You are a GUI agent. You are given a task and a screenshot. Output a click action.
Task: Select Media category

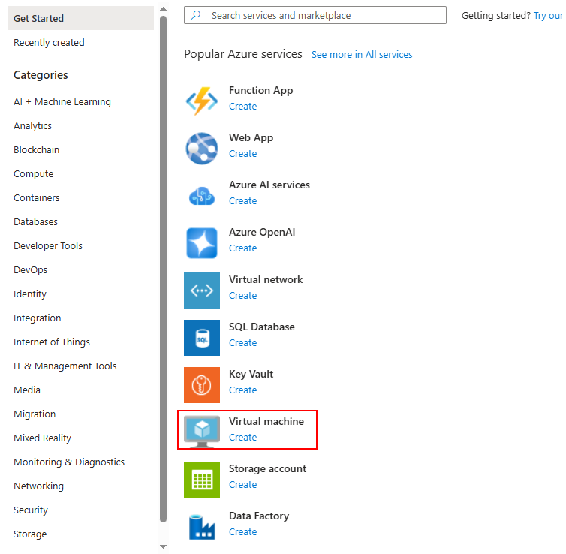pyautogui.click(x=27, y=390)
